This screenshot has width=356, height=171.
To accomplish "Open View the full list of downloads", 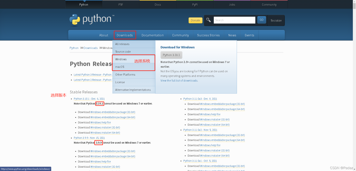I will point(179,81).
